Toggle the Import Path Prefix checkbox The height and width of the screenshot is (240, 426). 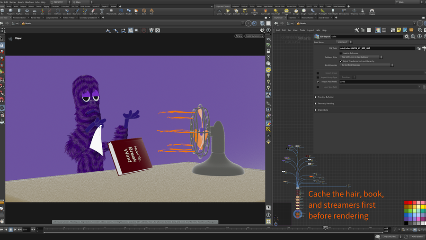point(318,82)
